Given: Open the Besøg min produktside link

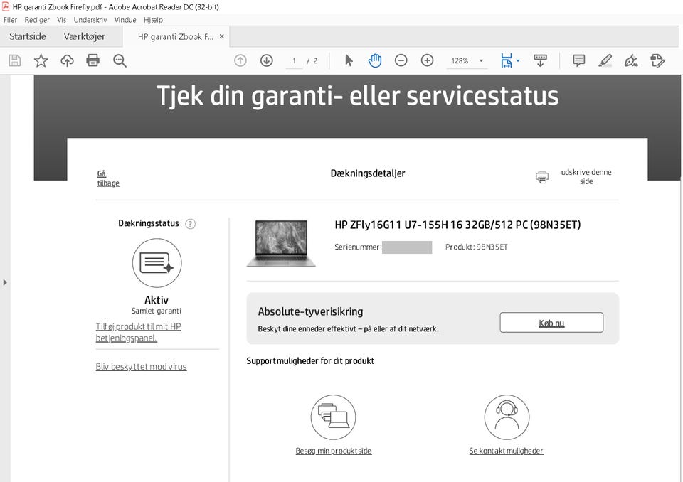Looking at the screenshot, I should pyautogui.click(x=333, y=451).
